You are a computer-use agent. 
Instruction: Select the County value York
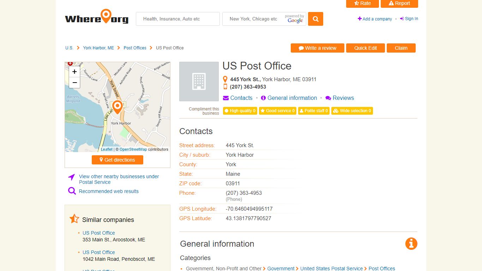pos(231,164)
